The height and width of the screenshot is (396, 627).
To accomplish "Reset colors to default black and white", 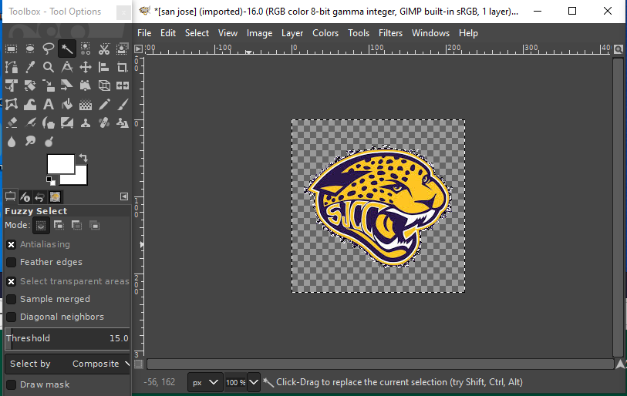I will click(51, 180).
